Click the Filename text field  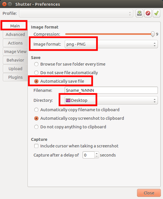[x=111, y=90]
